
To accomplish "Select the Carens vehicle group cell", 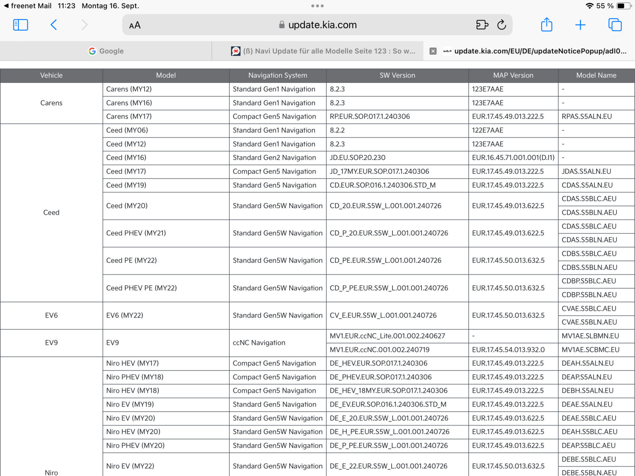I will (x=51, y=103).
